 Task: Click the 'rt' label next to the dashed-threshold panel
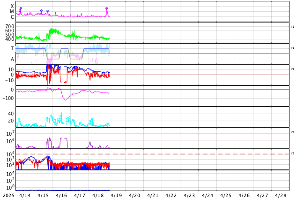pyautogui.click(x=293, y=153)
